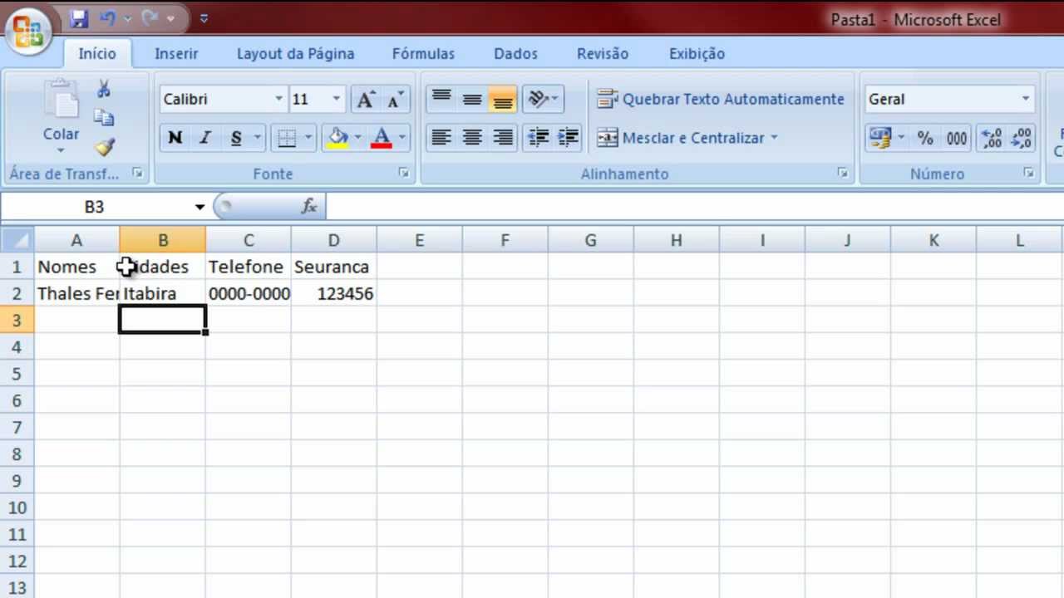Click the fx Insert Function button
The height and width of the screenshot is (598, 1064).
point(309,206)
